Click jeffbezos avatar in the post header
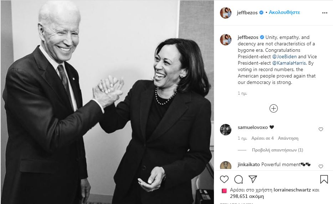 pos(226,13)
